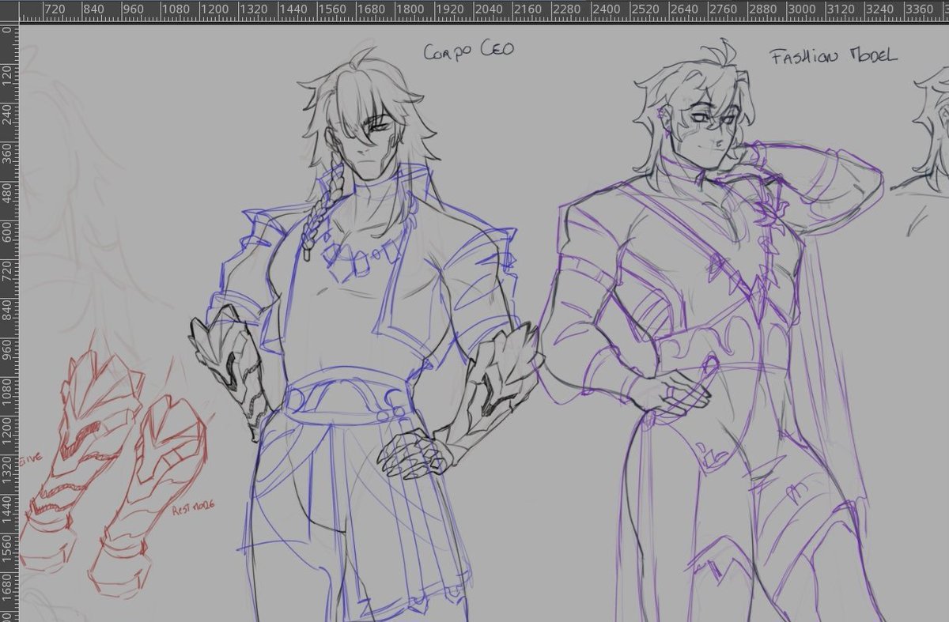Click the handwritten "Corpo CEO" label
The height and width of the screenshot is (622, 949).
tap(469, 51)
